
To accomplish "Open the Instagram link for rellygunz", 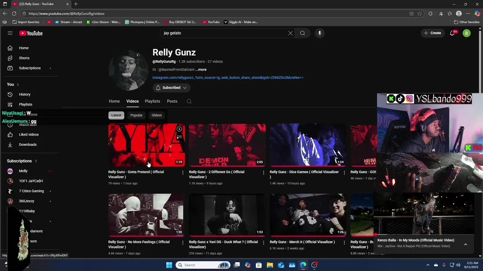I will point(228,78).
